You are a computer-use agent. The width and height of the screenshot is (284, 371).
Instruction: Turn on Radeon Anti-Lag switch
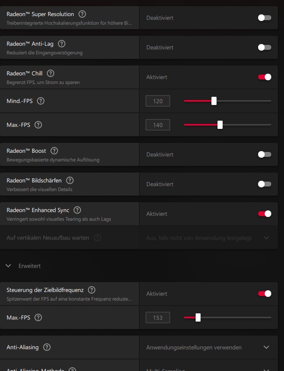click(264, 47)
